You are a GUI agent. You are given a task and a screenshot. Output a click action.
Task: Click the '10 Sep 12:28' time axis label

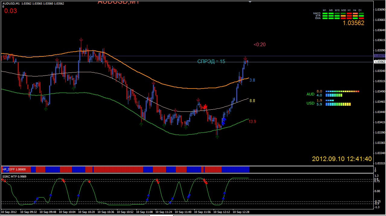[241, 212]
